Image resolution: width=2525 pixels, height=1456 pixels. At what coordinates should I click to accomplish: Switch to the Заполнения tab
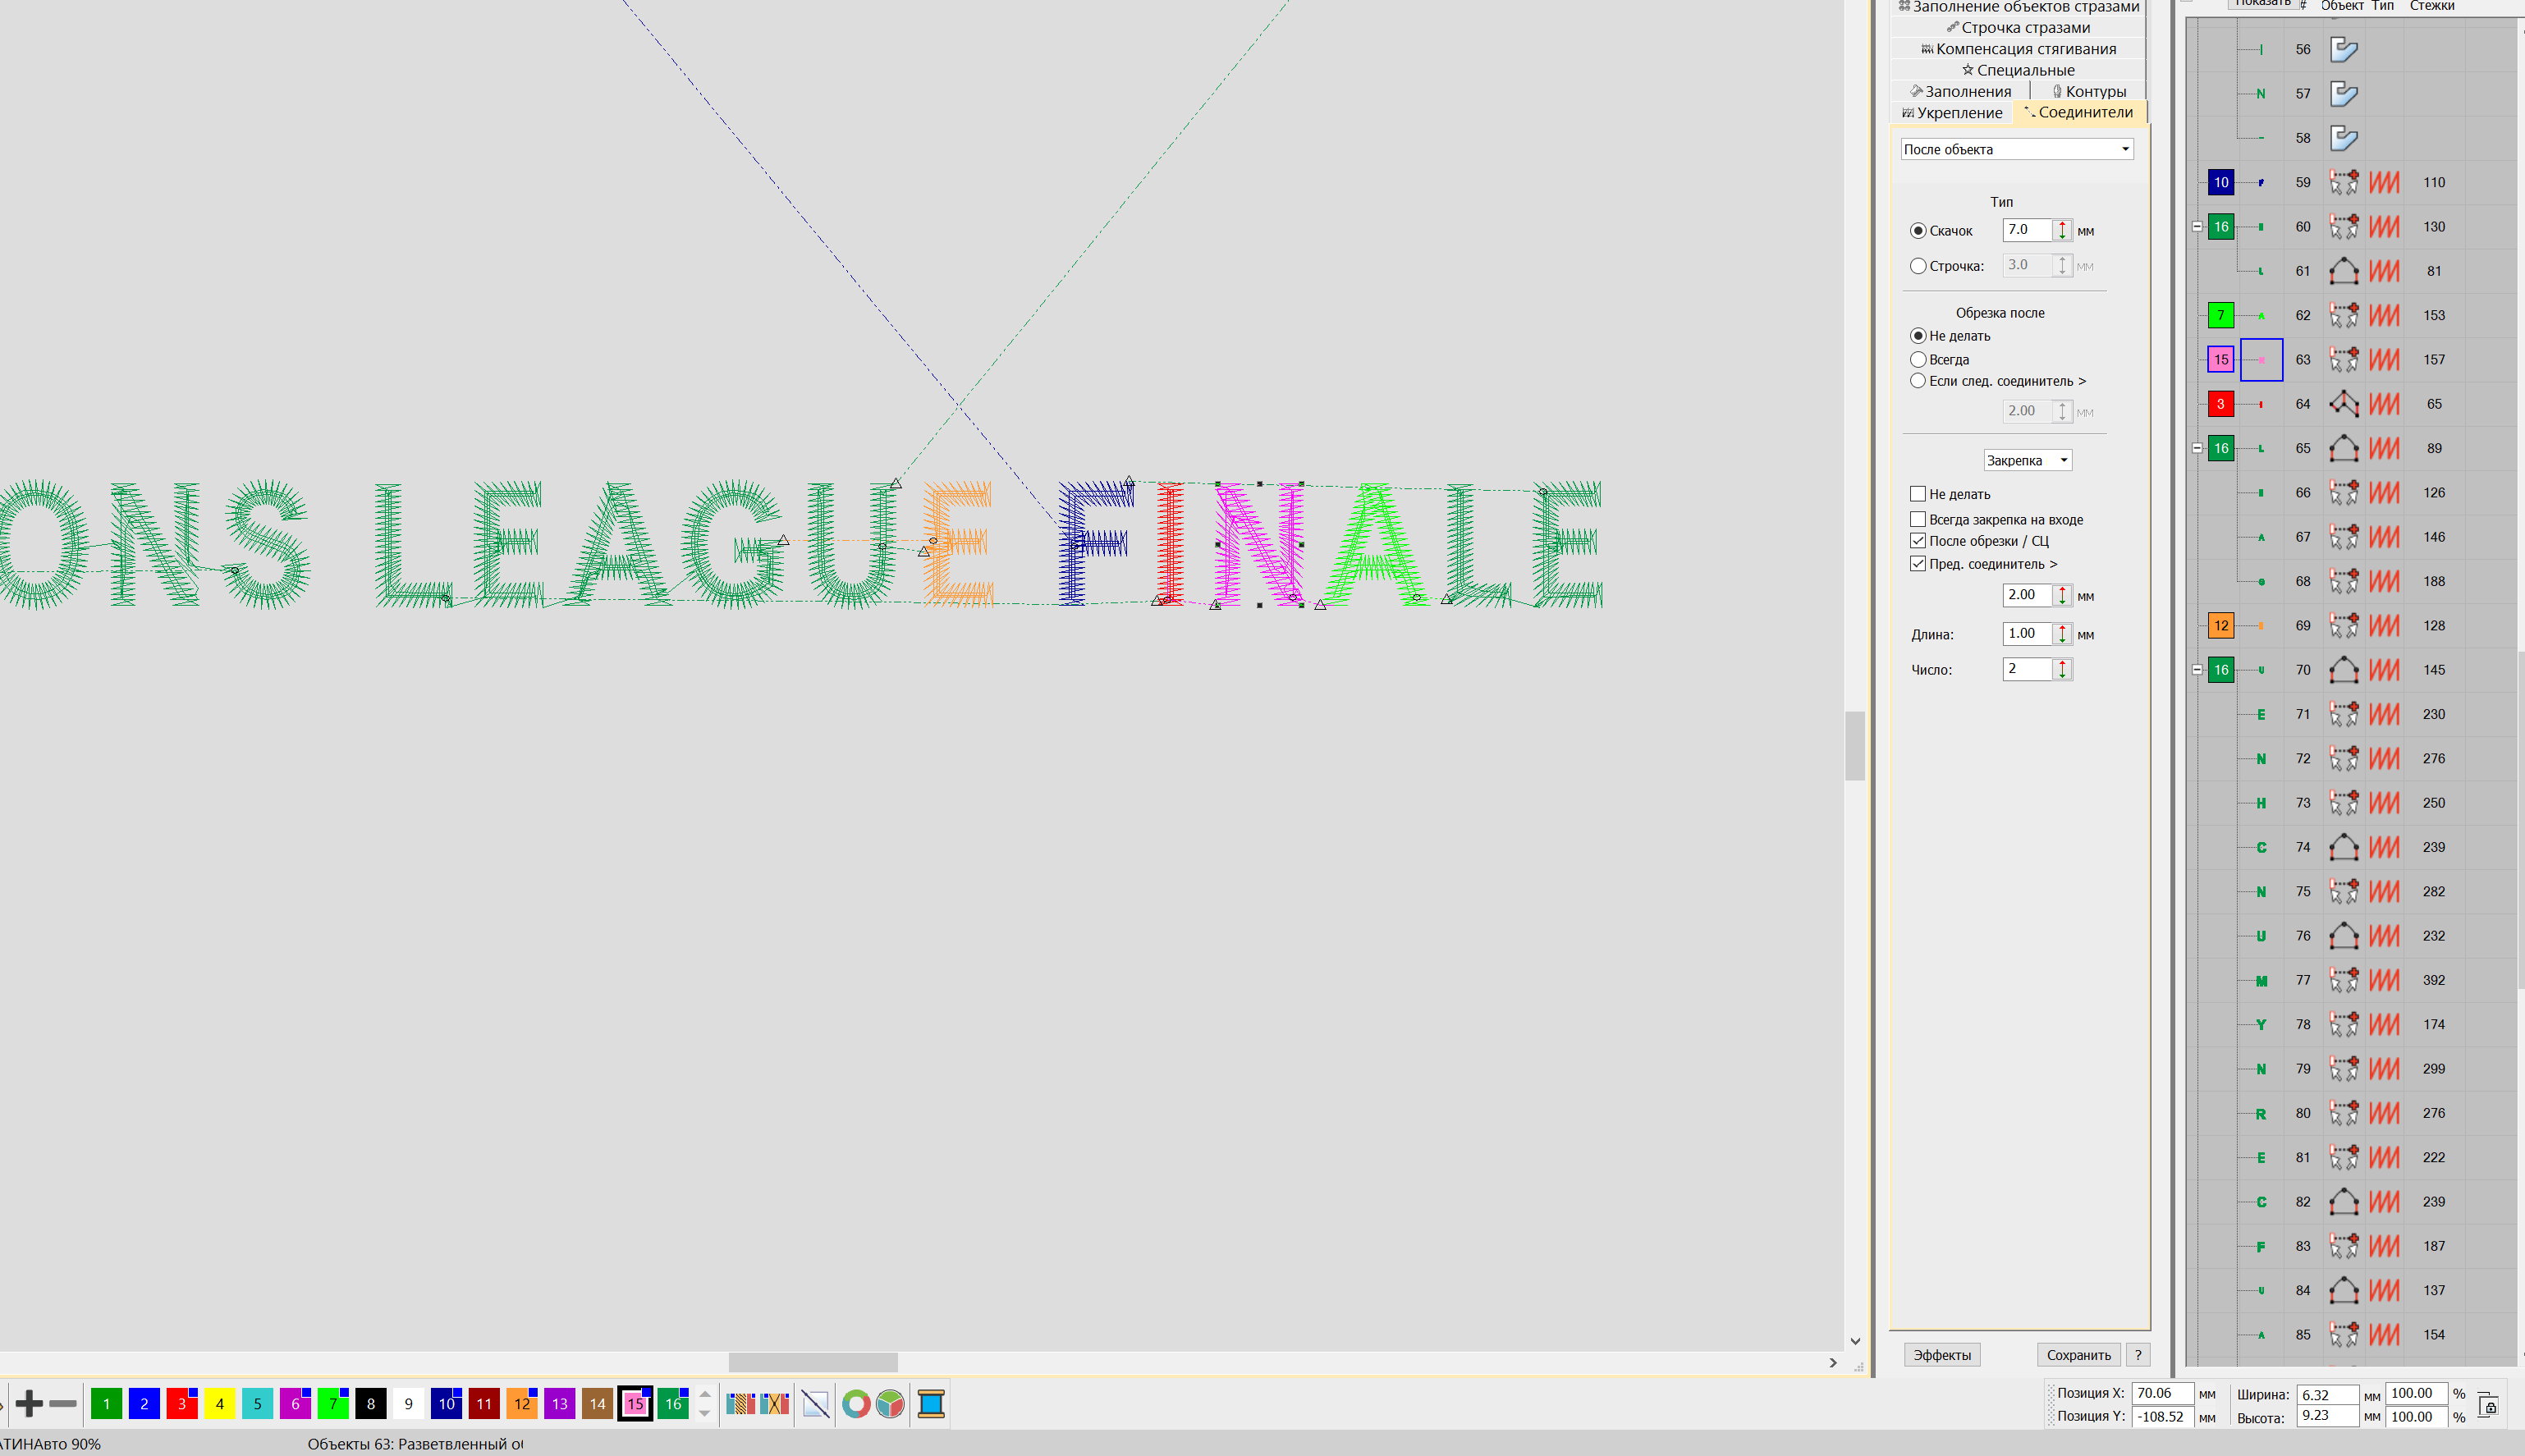tap(1961, 91)
